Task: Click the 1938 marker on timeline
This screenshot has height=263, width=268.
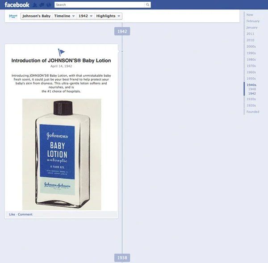Action: click(122, 258)
